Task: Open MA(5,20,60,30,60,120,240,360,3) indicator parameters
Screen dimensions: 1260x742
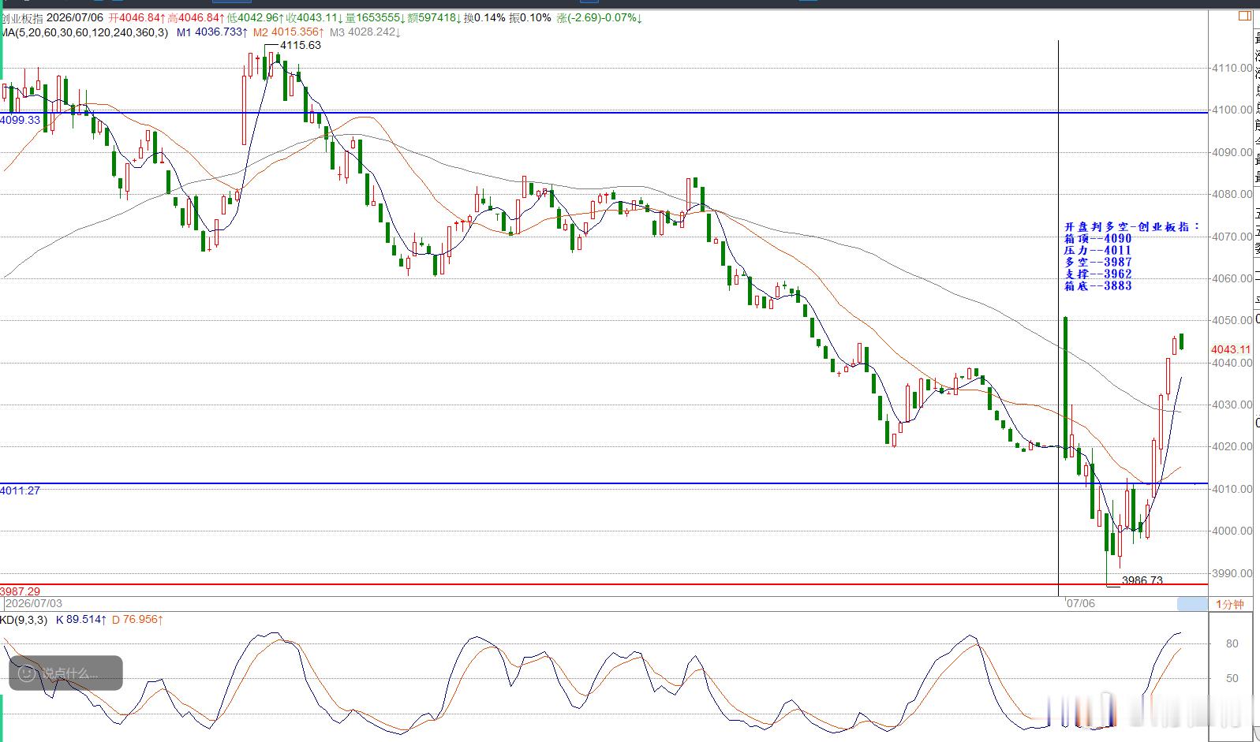Action: tap(84, 32)
